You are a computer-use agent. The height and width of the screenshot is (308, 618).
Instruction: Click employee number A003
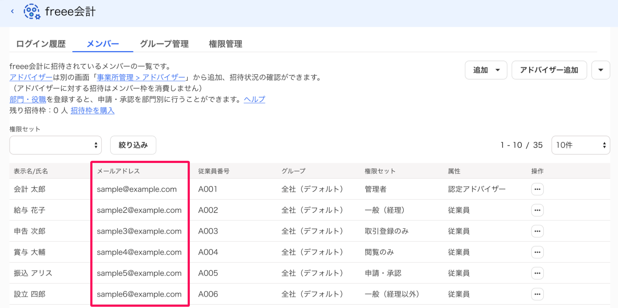(208, 231)
